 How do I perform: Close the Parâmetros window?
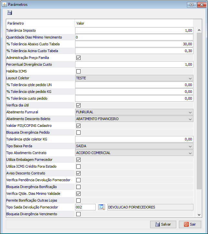(x=202, y=5)
